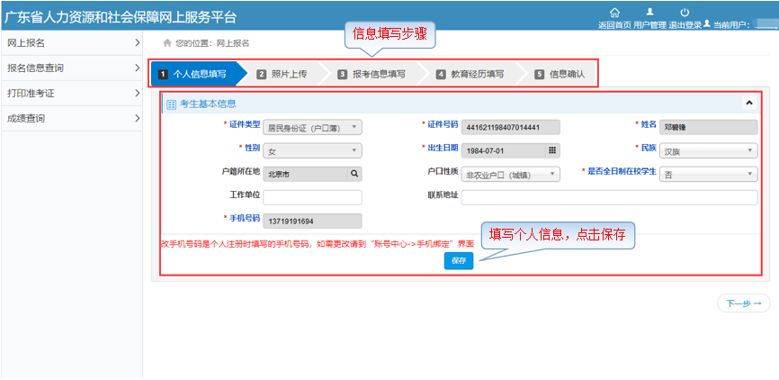Click the 联系地址 input field
This screenshot has width=779, height=380.
point(610,197)
